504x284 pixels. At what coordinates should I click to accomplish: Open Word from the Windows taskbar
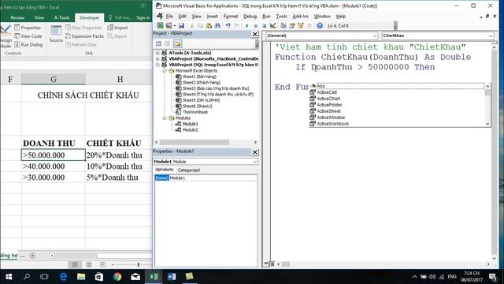[x=172, y=277]
